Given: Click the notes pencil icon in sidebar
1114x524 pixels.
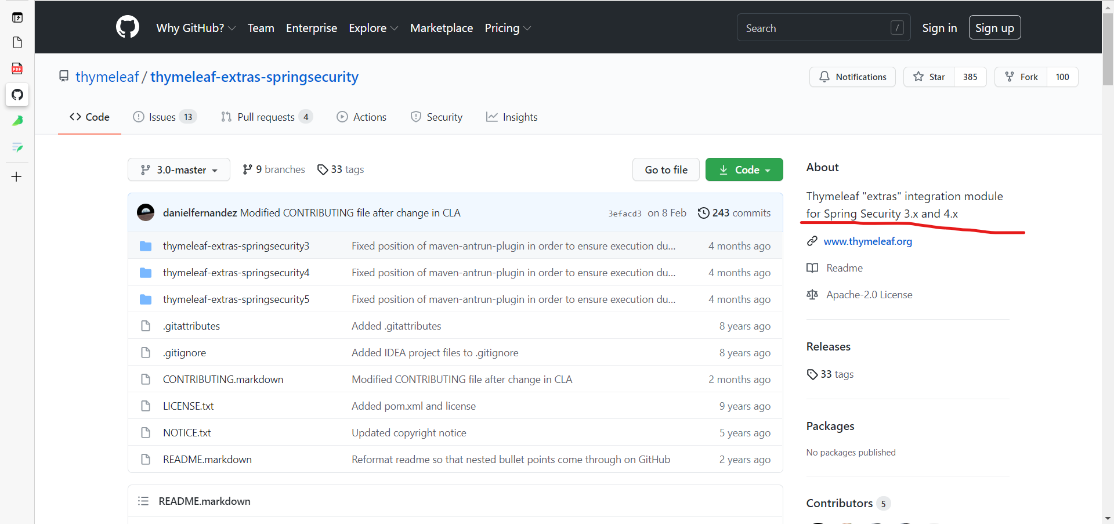Looking at the screenshot, I should point(17,147).
